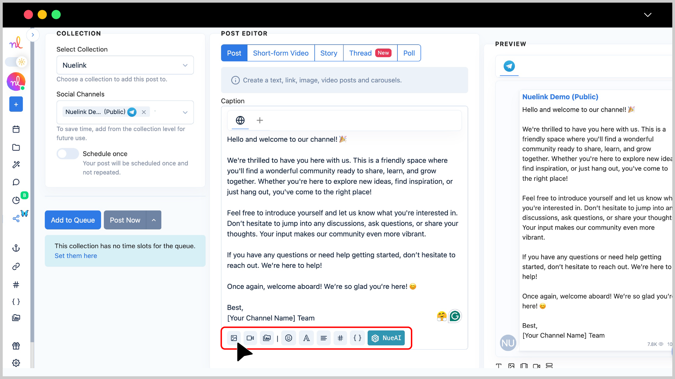
Task: Select the globe caption tab
Action: (x=240, y=120)
